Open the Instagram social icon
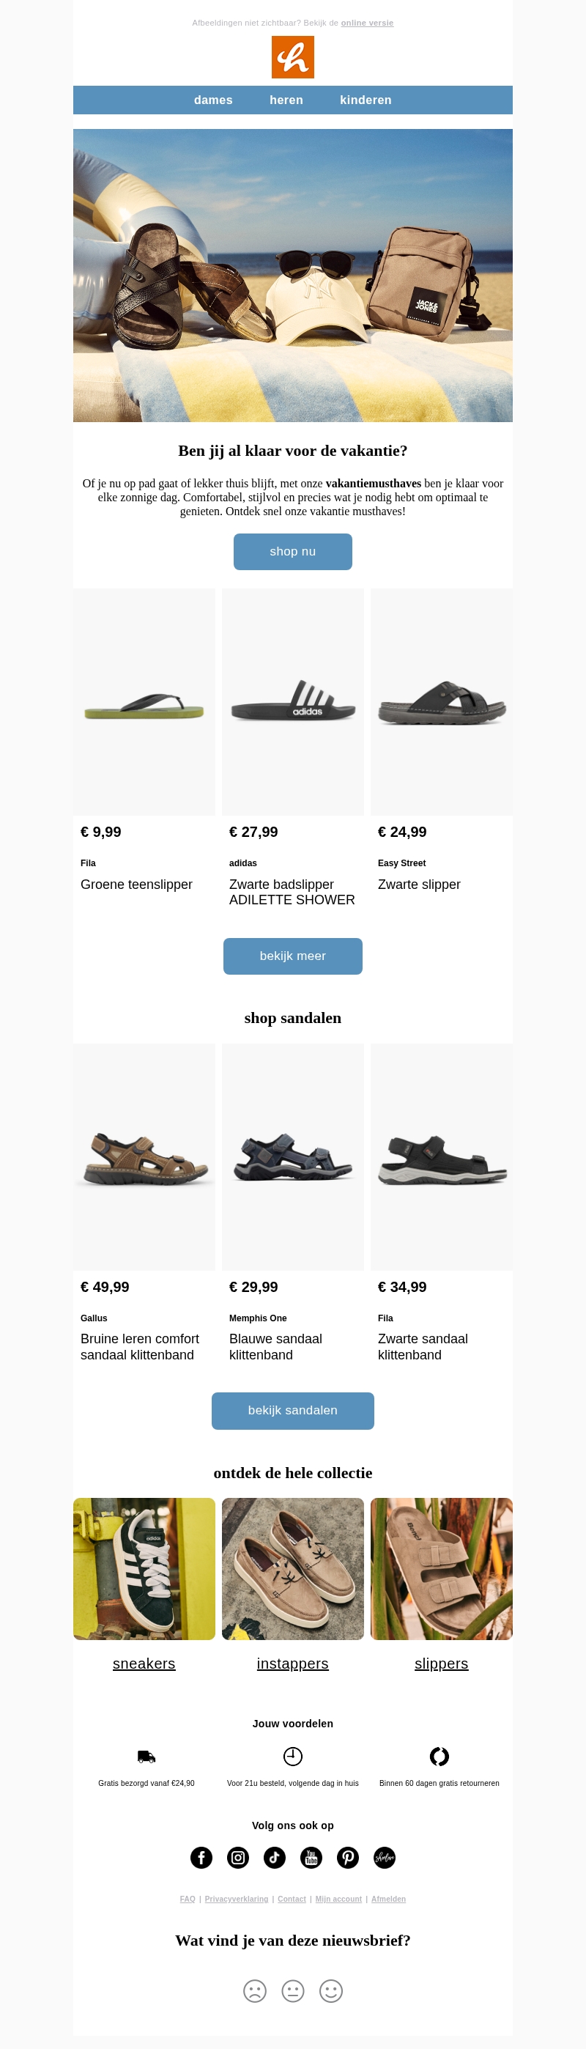The height and width of the screenshot is (2049, 586). pyautogui.click(x=238, y=1857)
